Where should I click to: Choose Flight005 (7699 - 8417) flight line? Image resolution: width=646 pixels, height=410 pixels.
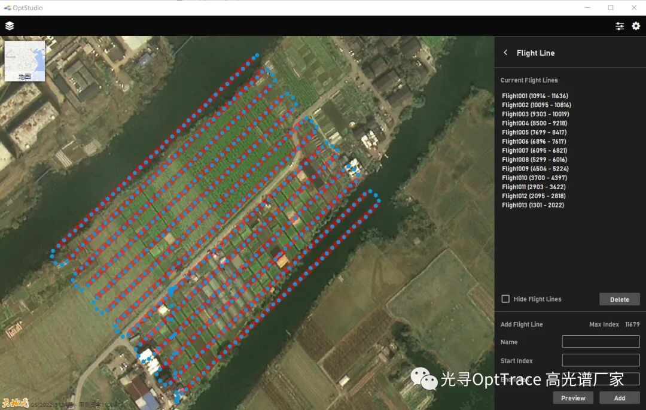pos(534,132)
